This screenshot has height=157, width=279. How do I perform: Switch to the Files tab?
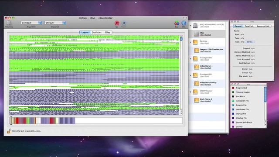(x=108, y=32)
